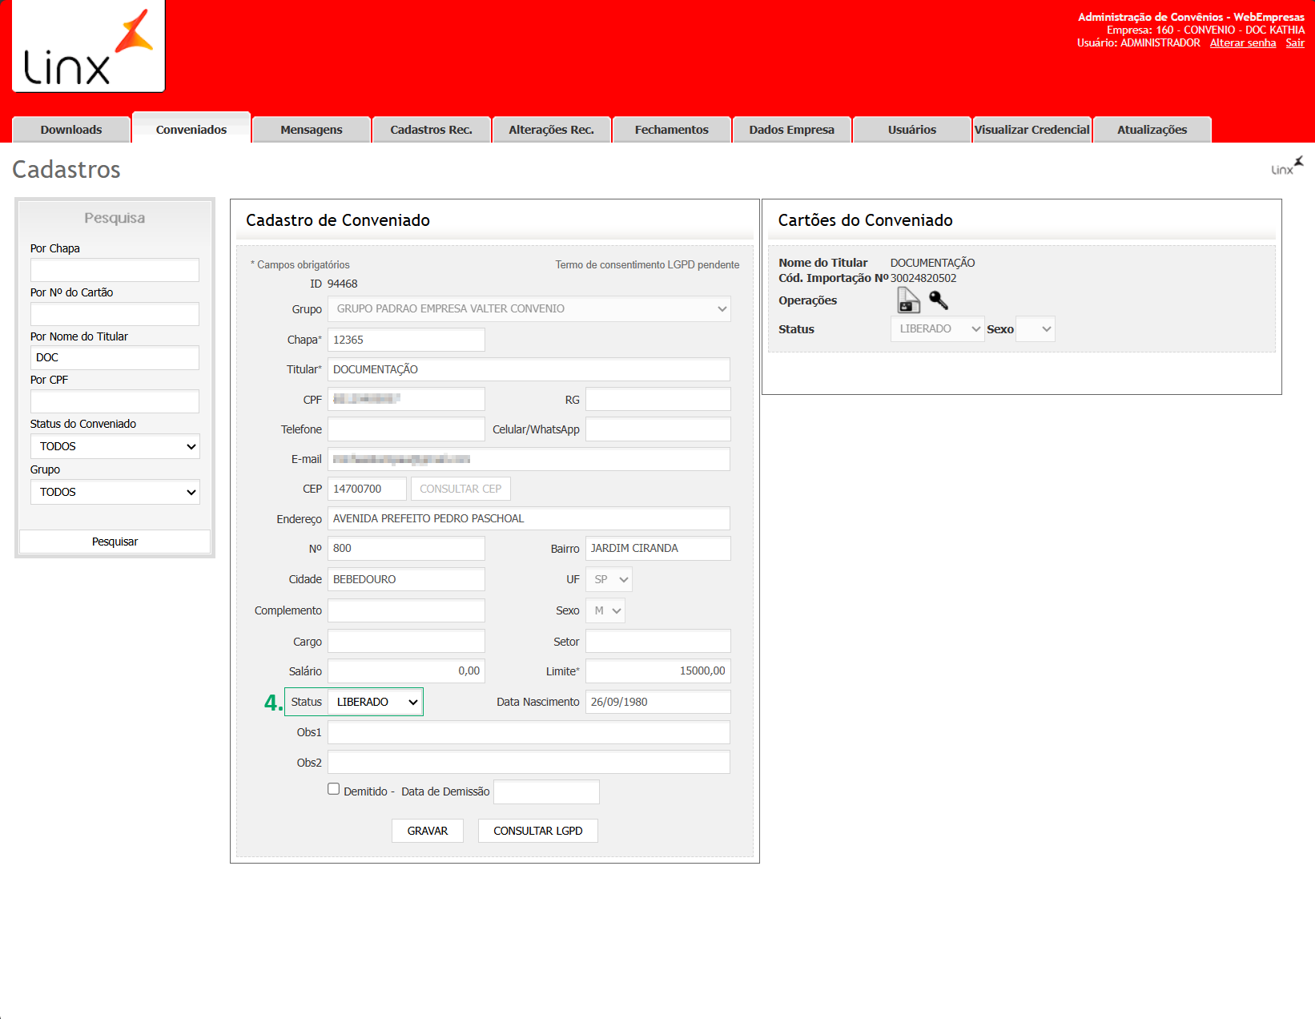Click the CONSULTAR CEP button

(460, 489)
